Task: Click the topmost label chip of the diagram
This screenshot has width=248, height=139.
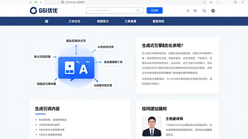Action: pyautogui.click(x=76, y=41)
